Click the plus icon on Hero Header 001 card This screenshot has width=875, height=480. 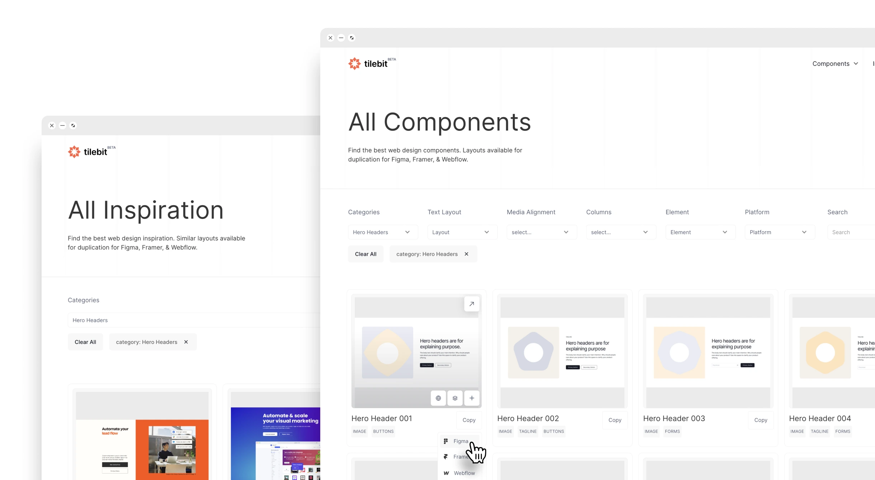[472, 398]
